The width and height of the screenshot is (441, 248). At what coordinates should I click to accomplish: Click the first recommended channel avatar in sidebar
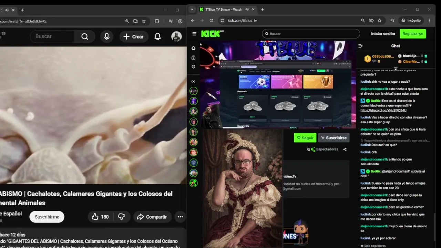194,91
